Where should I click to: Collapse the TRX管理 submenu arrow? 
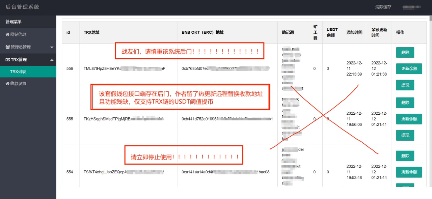[x=52, y=60]
